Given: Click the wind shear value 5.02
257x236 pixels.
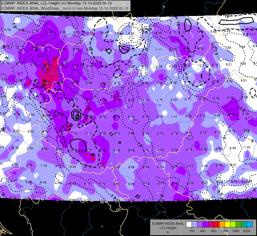Looking at the screenshot, I should click(x=49, y=32).
